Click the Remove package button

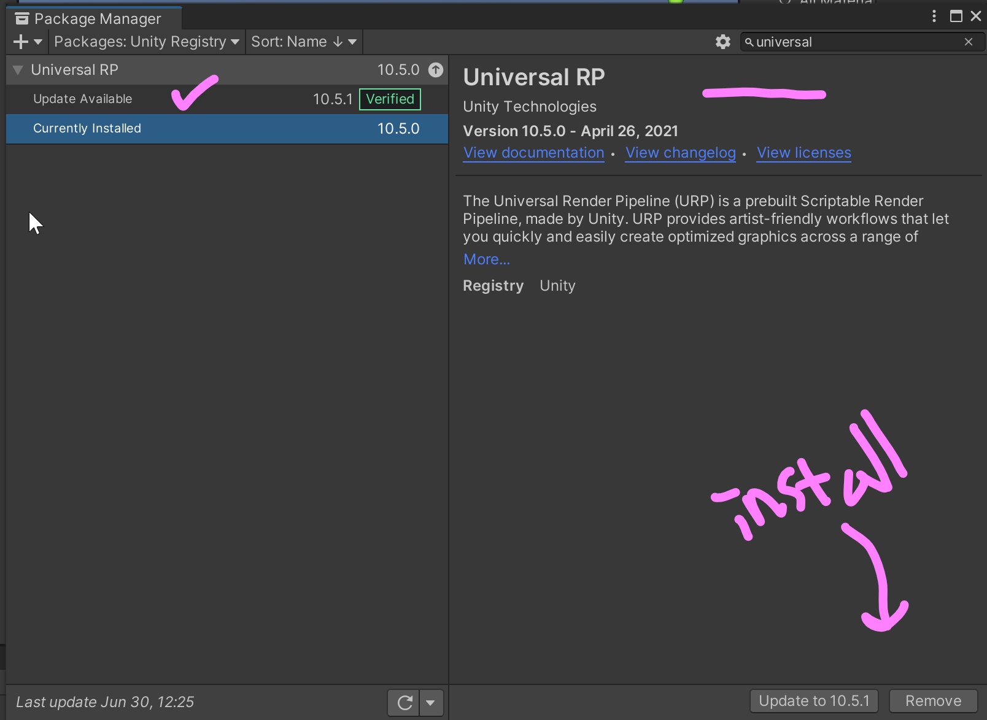click(933, 701)
